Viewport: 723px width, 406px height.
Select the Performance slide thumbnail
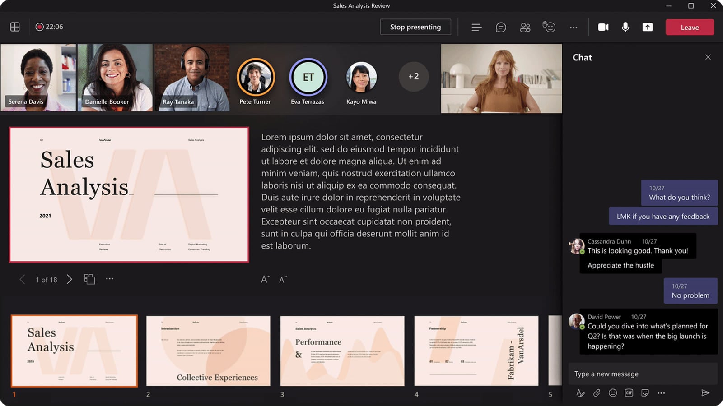[x=342, y=351]
